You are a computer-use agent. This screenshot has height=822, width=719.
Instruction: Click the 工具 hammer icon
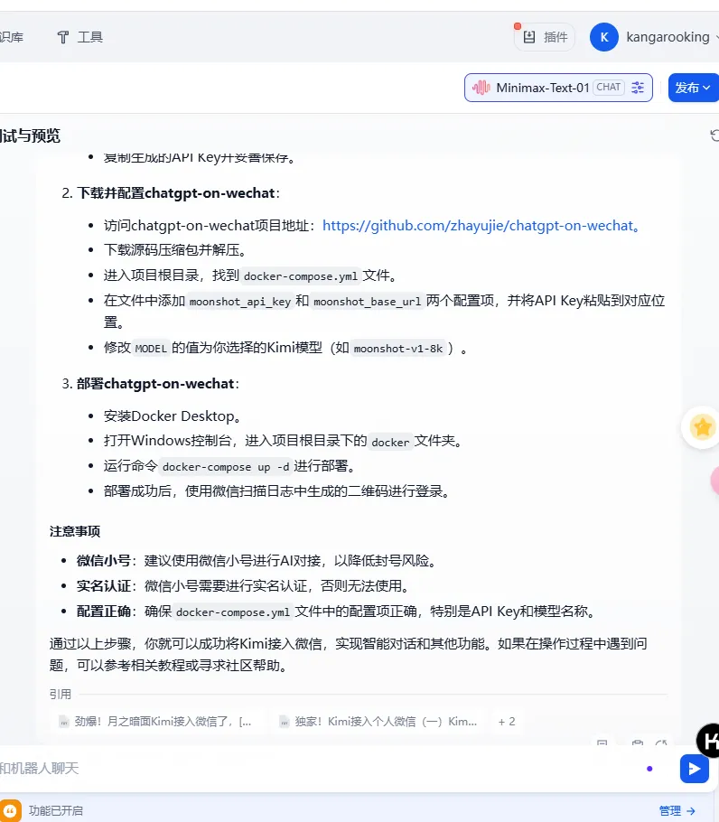point(63,37)
